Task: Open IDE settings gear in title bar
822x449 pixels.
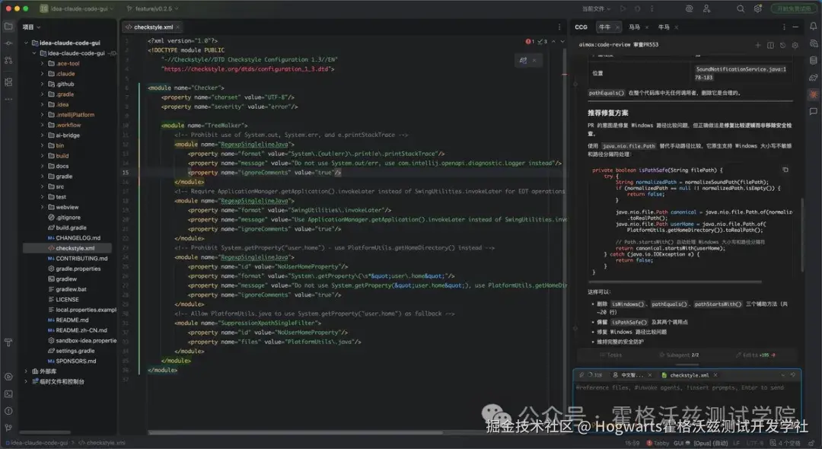Action: pyautogui.click(x=757, y=9)
